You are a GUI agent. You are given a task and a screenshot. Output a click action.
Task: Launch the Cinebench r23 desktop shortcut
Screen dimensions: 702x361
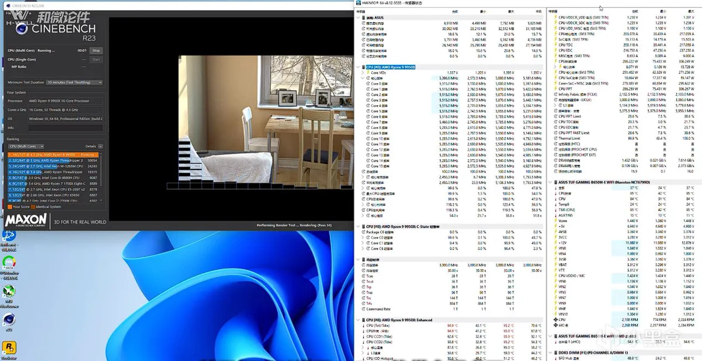[x=9, y=319]
